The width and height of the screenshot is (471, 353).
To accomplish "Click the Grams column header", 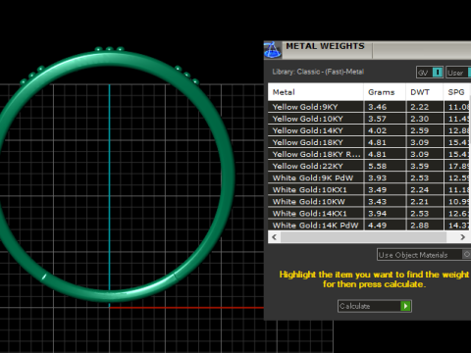I will click(x=385, y=92).
